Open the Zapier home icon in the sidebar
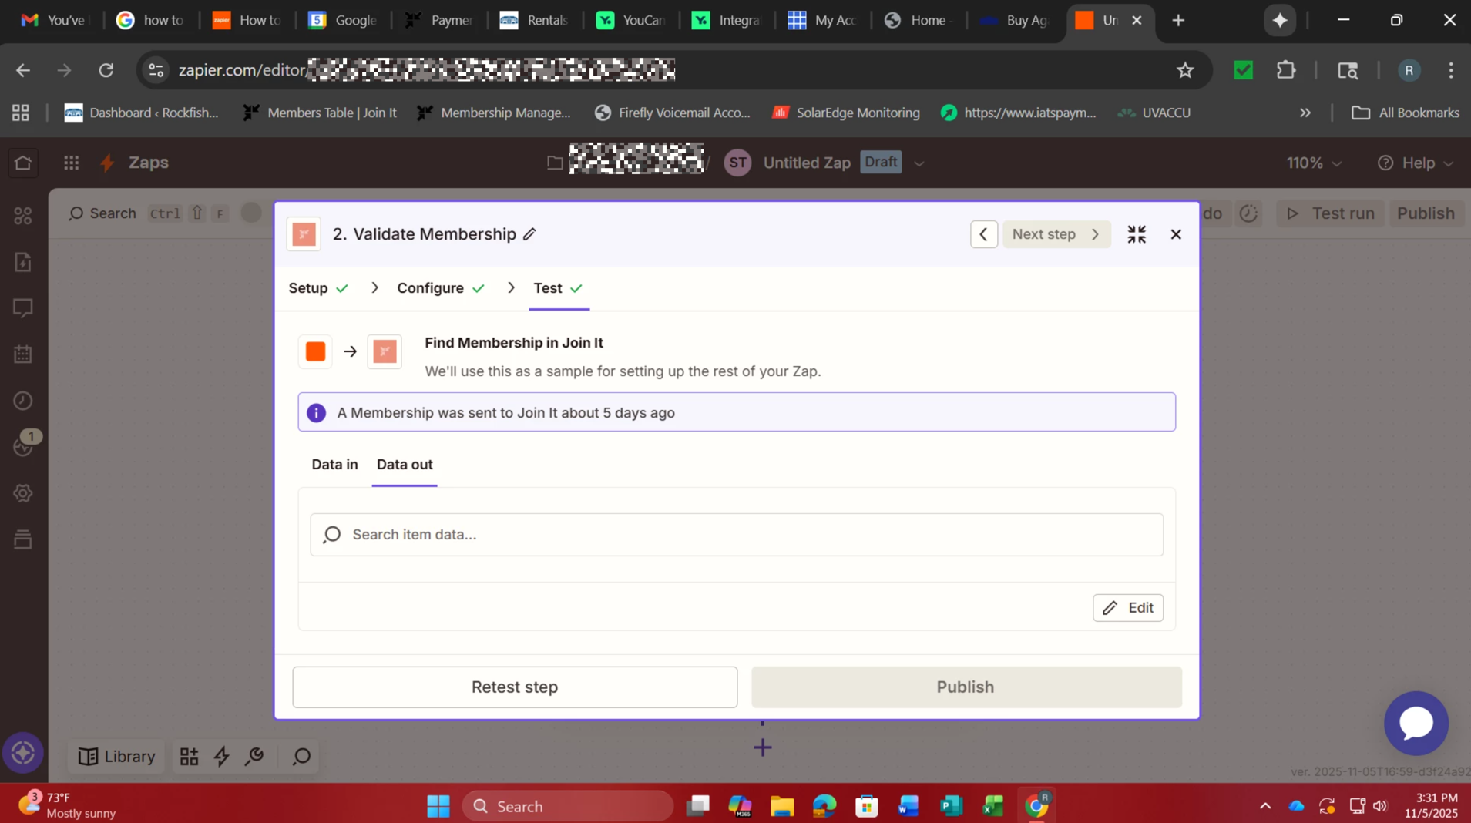 click(x=22, y=163)
